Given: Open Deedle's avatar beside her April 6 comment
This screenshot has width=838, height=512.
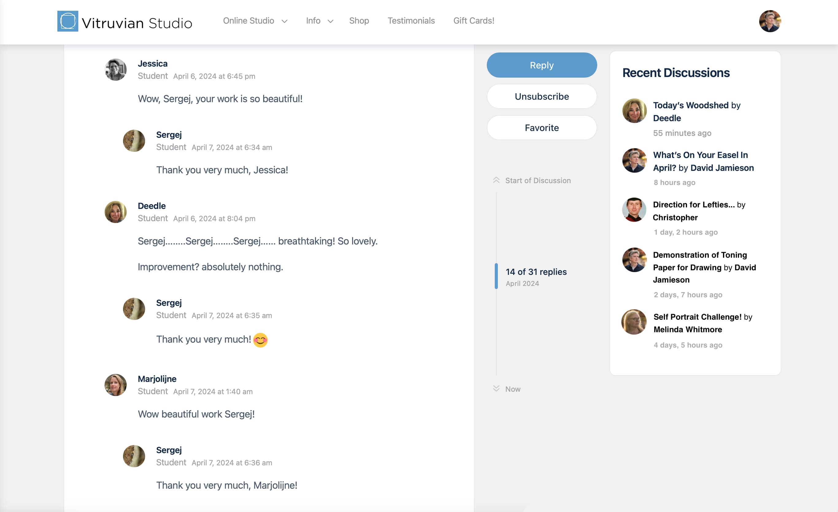Looking at the screenshot, I should 116,212.
